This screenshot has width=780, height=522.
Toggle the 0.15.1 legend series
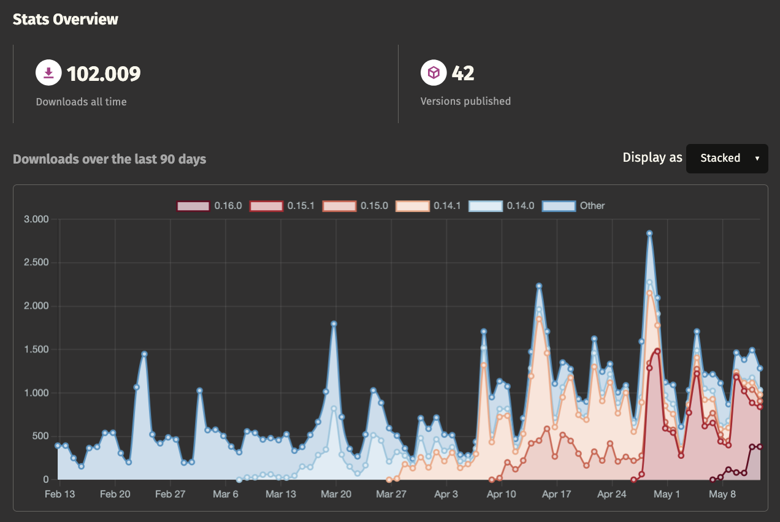coord(282,206)
